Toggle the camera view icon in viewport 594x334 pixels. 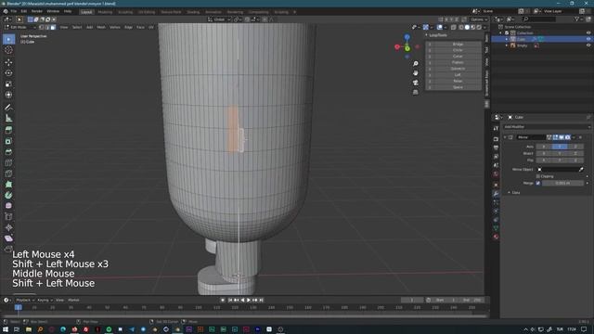pos(416,83)
